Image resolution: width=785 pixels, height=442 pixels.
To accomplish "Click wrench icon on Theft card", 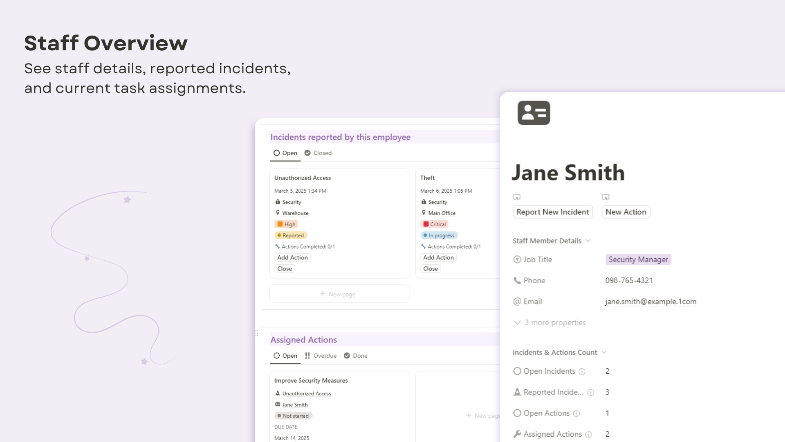I will (x=423, y=246).
